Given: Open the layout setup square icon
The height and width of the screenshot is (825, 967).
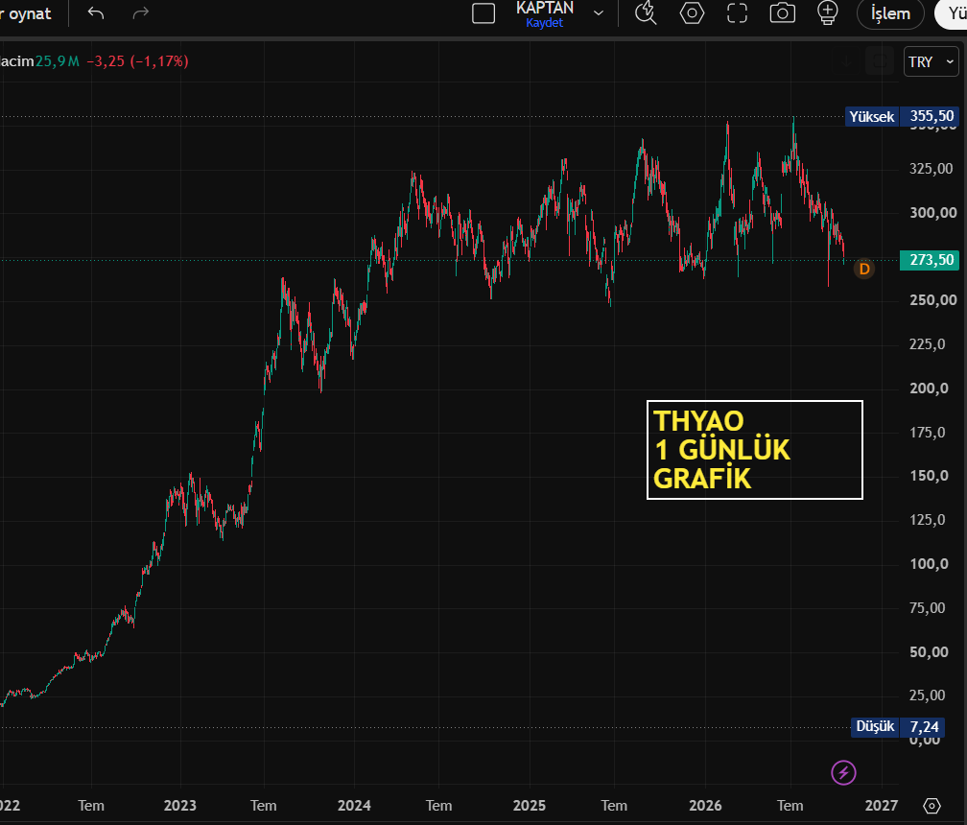Looking at the screenshot, I should coord(483,13).
